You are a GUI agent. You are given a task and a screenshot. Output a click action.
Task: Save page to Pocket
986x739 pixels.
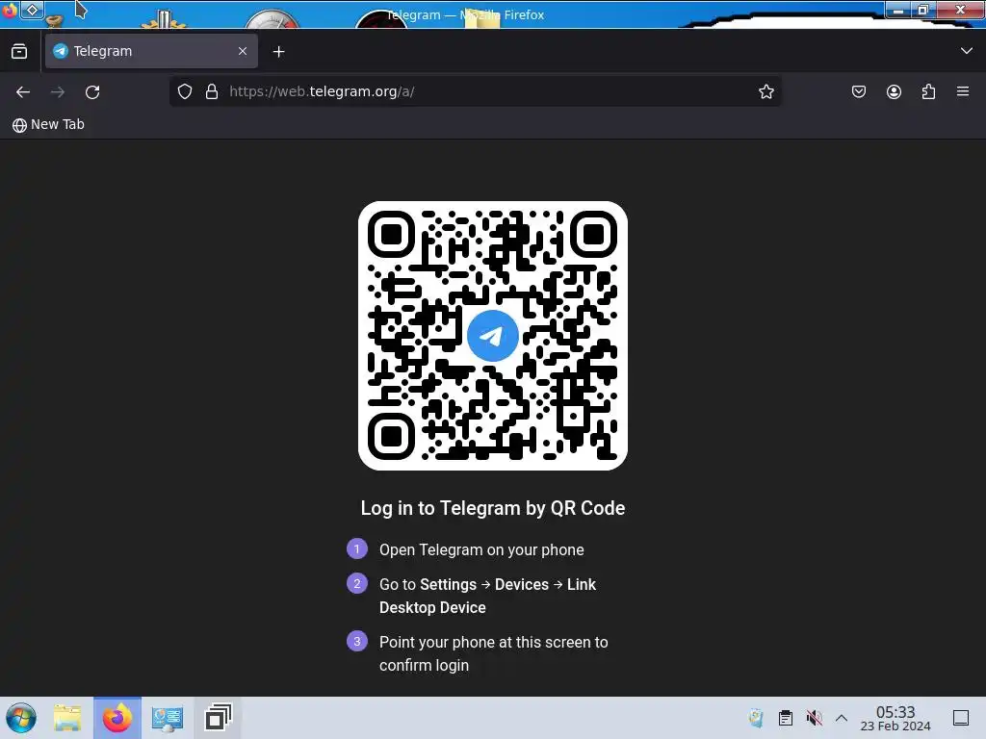coord(858,91)
